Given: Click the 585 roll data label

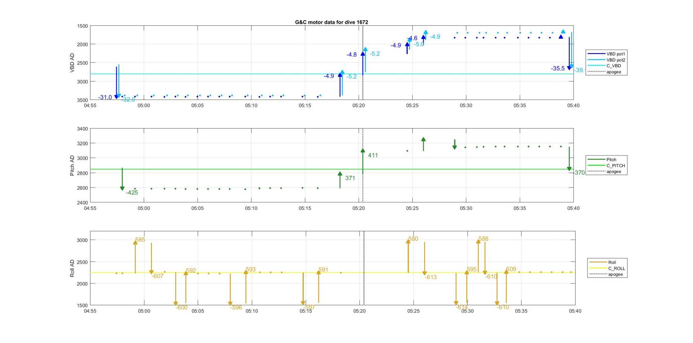Looking at the screenshot, I should point(140,240).
